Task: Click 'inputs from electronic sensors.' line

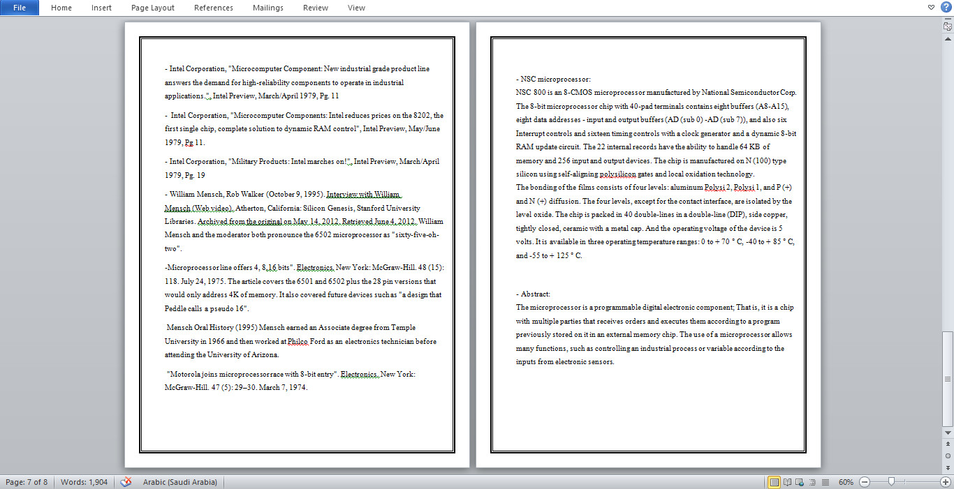Action: tap(565, 361)
